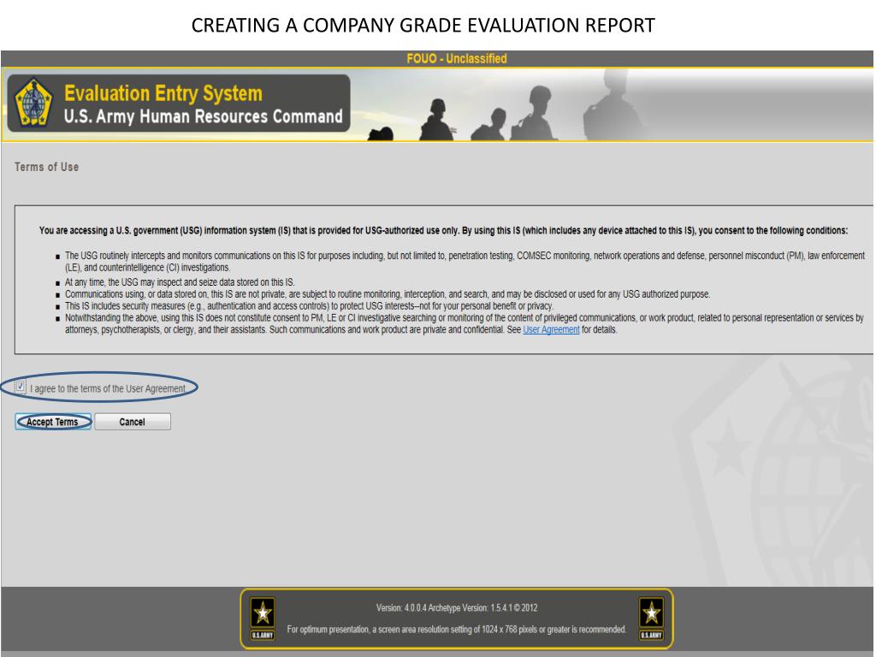Open the User Agreement link
This screenshot has width=876, height=657.
click(x=551, y=329)
